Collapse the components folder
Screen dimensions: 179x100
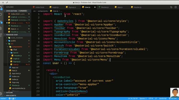(17, 47)
